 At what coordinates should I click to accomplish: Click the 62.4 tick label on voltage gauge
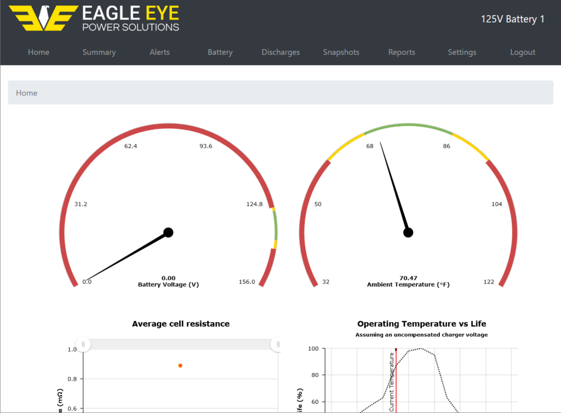tap(130, 146)
